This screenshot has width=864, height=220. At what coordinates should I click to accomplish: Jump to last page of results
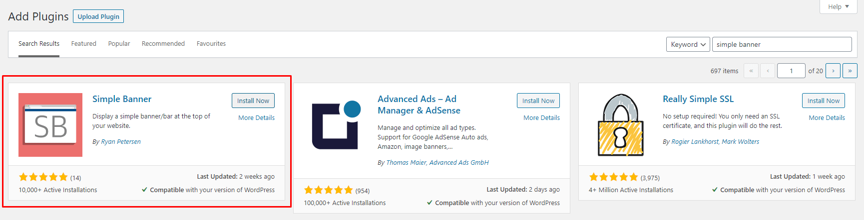click(x=850, y=71)
